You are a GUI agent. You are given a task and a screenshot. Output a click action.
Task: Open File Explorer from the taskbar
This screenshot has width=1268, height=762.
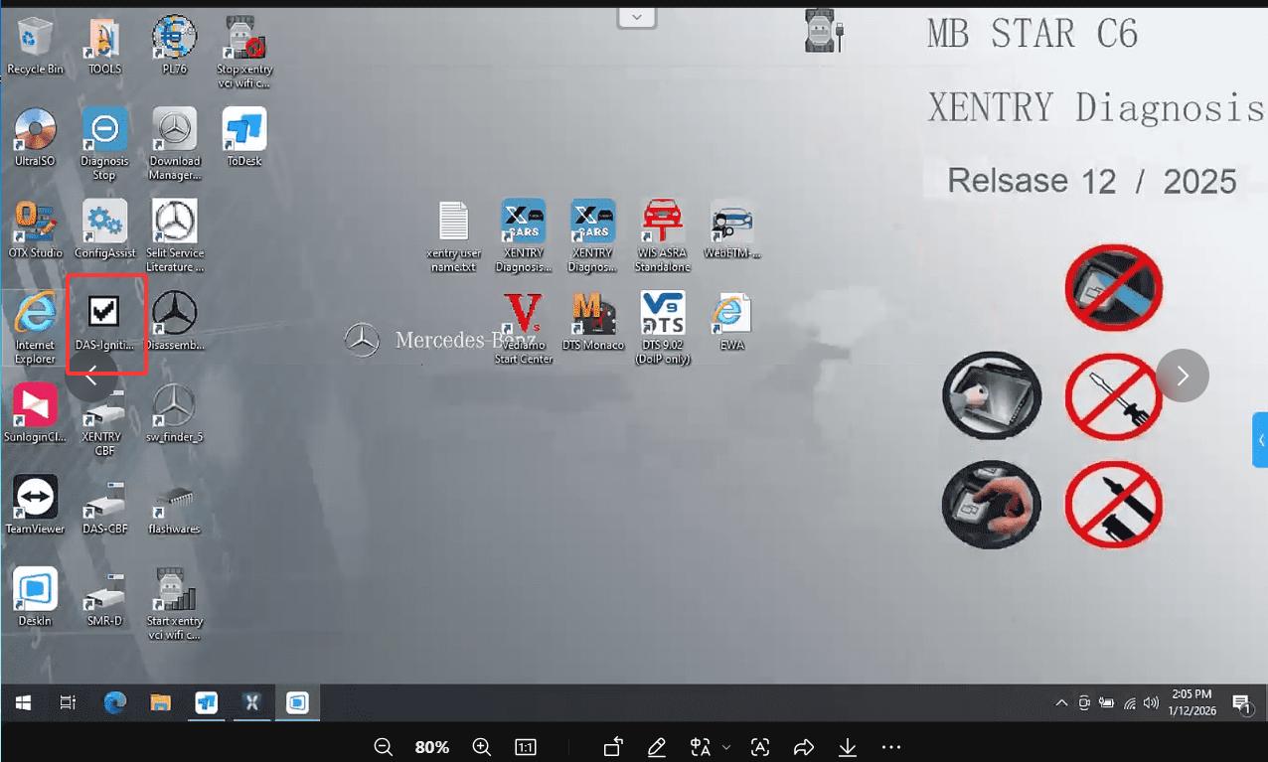tap(161, 703)
